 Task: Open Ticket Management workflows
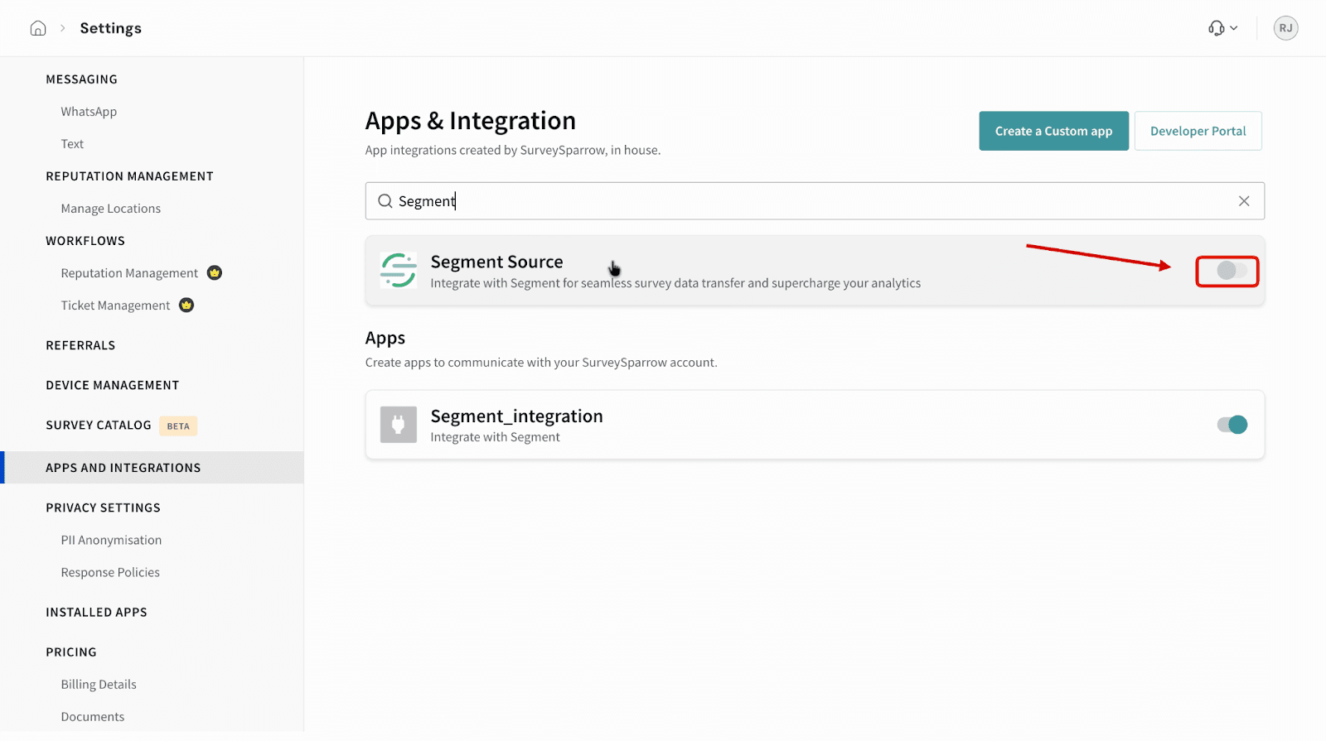(x=115, y=306)
